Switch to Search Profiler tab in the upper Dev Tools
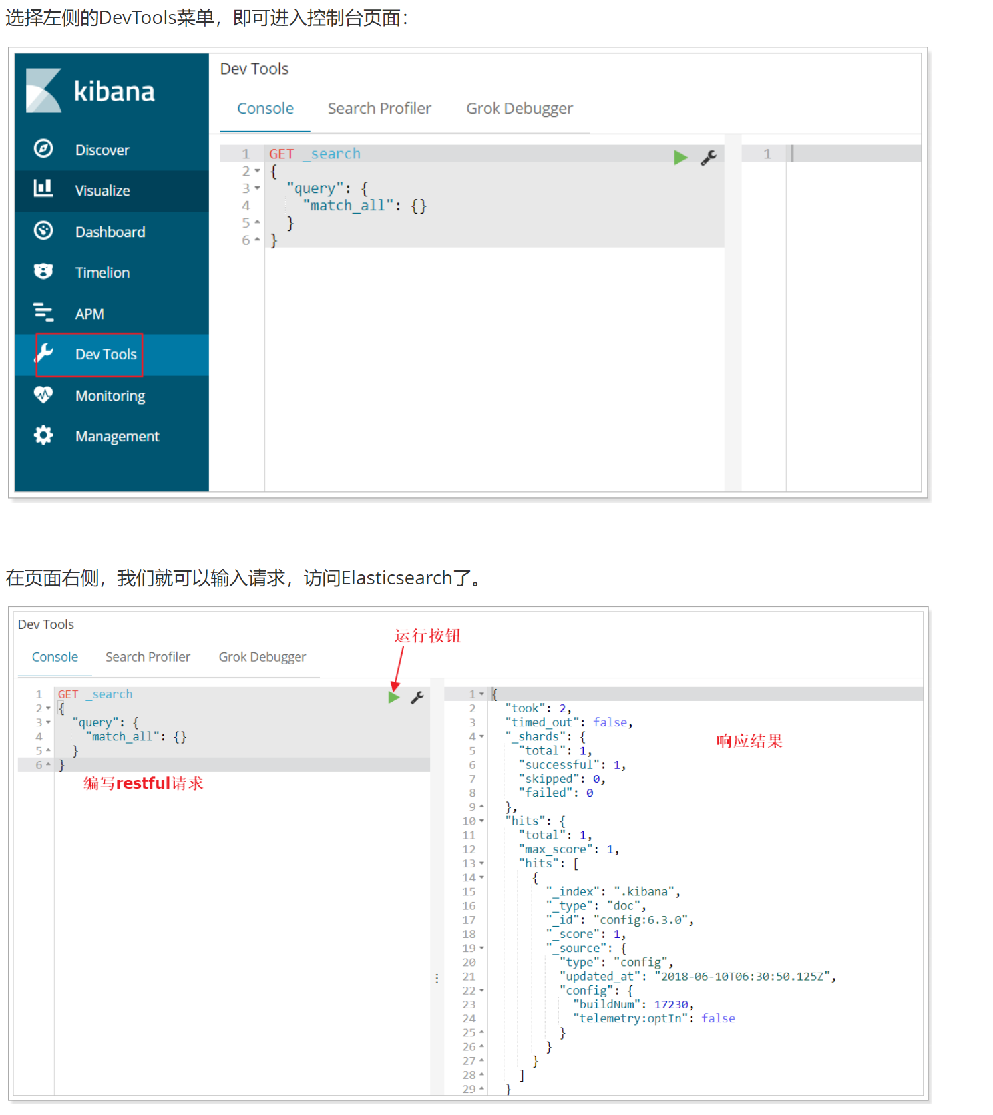993x1115 pixels. (379, 109)
